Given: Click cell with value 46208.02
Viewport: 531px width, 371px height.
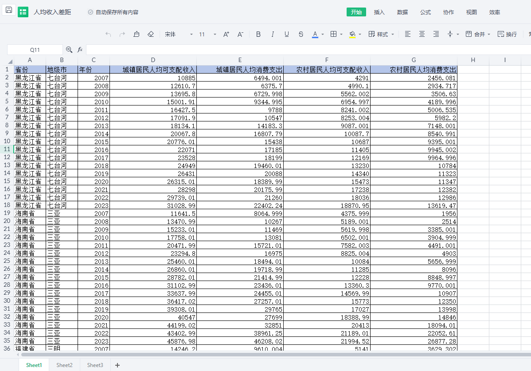Looking at the screenshot, I should [x=240, y=341].
